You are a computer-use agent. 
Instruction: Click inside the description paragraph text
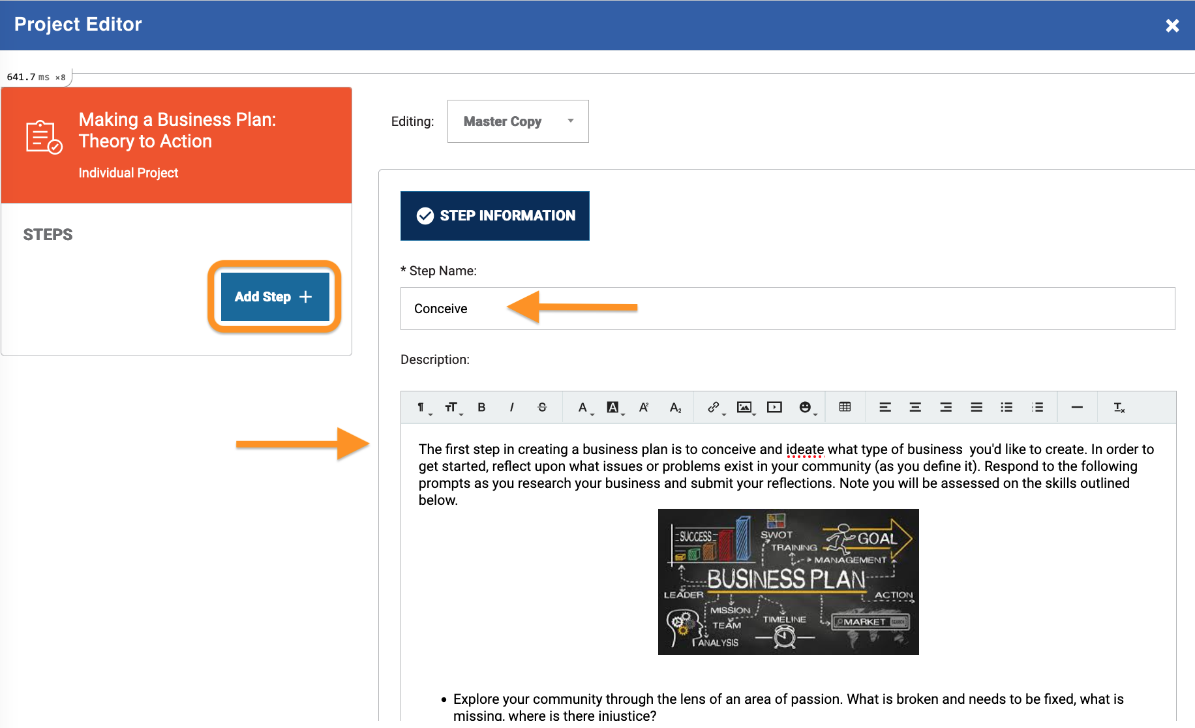point(786,475)
